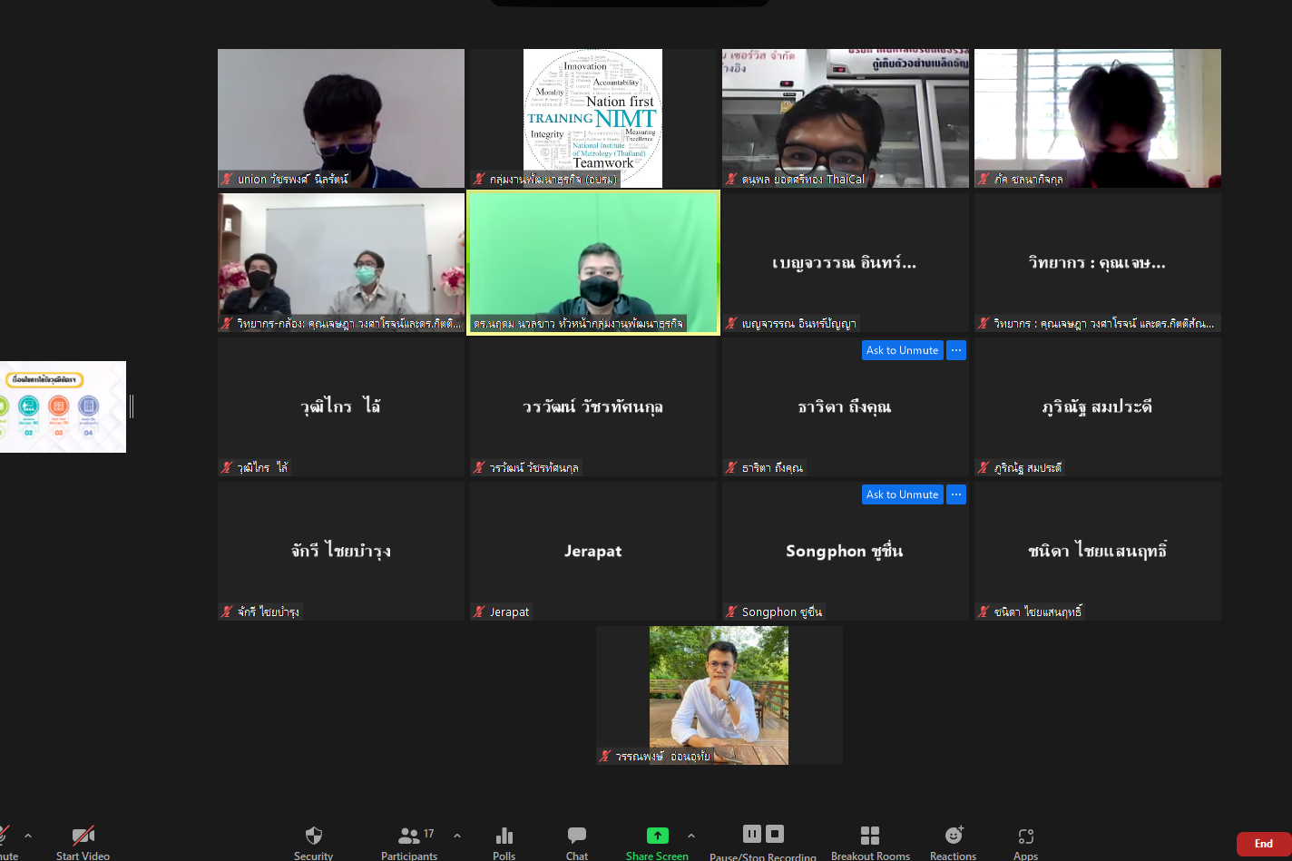Expand the arrow next to Participants
The image size is (1292, 861).
[457, 836]
